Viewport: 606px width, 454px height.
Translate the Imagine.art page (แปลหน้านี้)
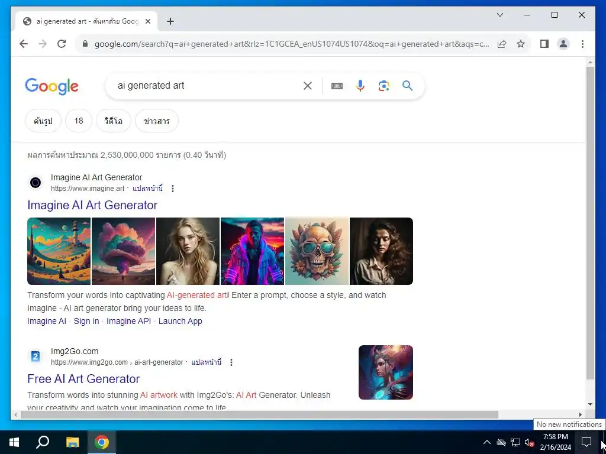[147, 189]
